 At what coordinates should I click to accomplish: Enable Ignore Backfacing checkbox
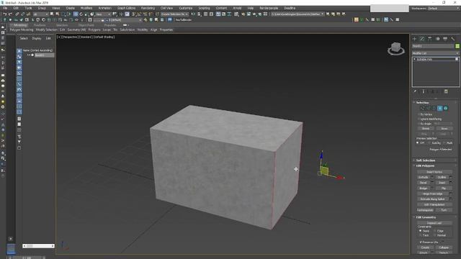[419, 119]
